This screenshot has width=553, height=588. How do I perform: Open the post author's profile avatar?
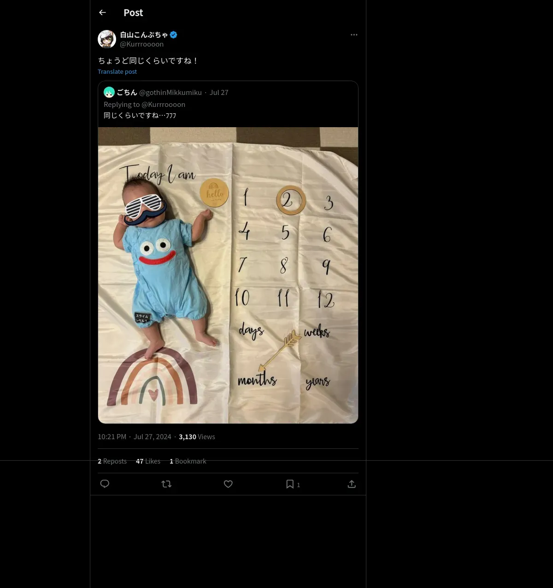click(107, 39)
